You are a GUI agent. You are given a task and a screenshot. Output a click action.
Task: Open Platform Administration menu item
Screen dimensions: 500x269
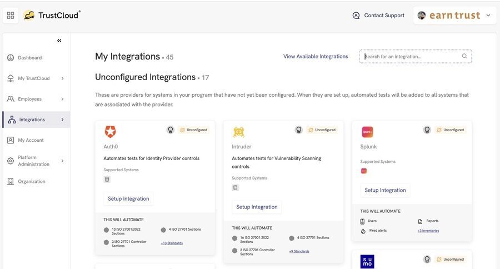point(33,161)
